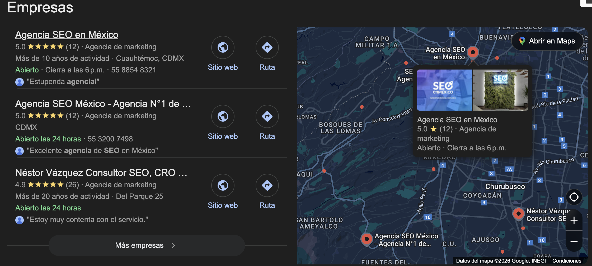This screenshot has height=266, width=592.
Task: Select the Agencia SEO México N°1 map pin
Action: (367, 240)
